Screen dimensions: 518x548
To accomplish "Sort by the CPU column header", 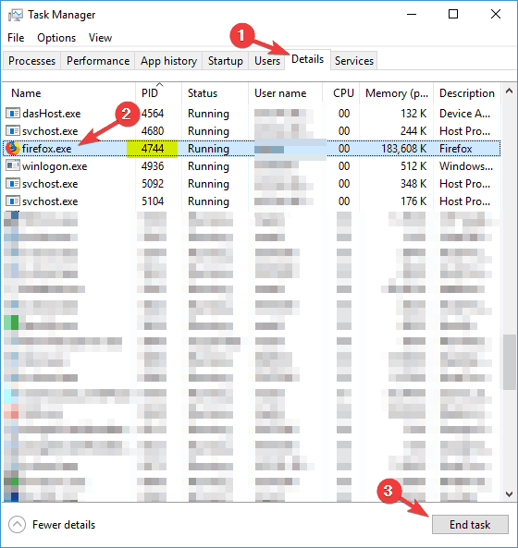I will tap(341, 93).
